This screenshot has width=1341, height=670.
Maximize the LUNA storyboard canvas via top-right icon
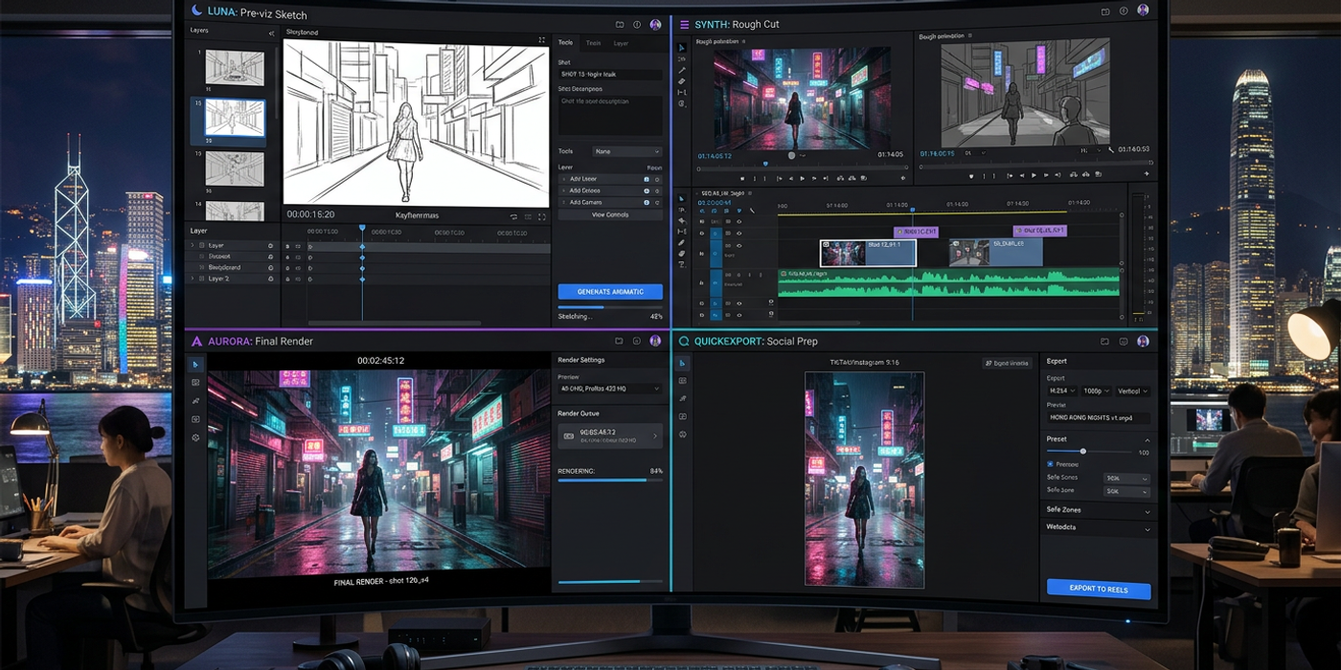click(542, 40)
